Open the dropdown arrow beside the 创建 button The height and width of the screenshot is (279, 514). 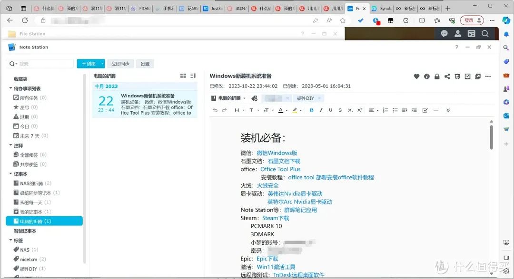pos(102,64)
